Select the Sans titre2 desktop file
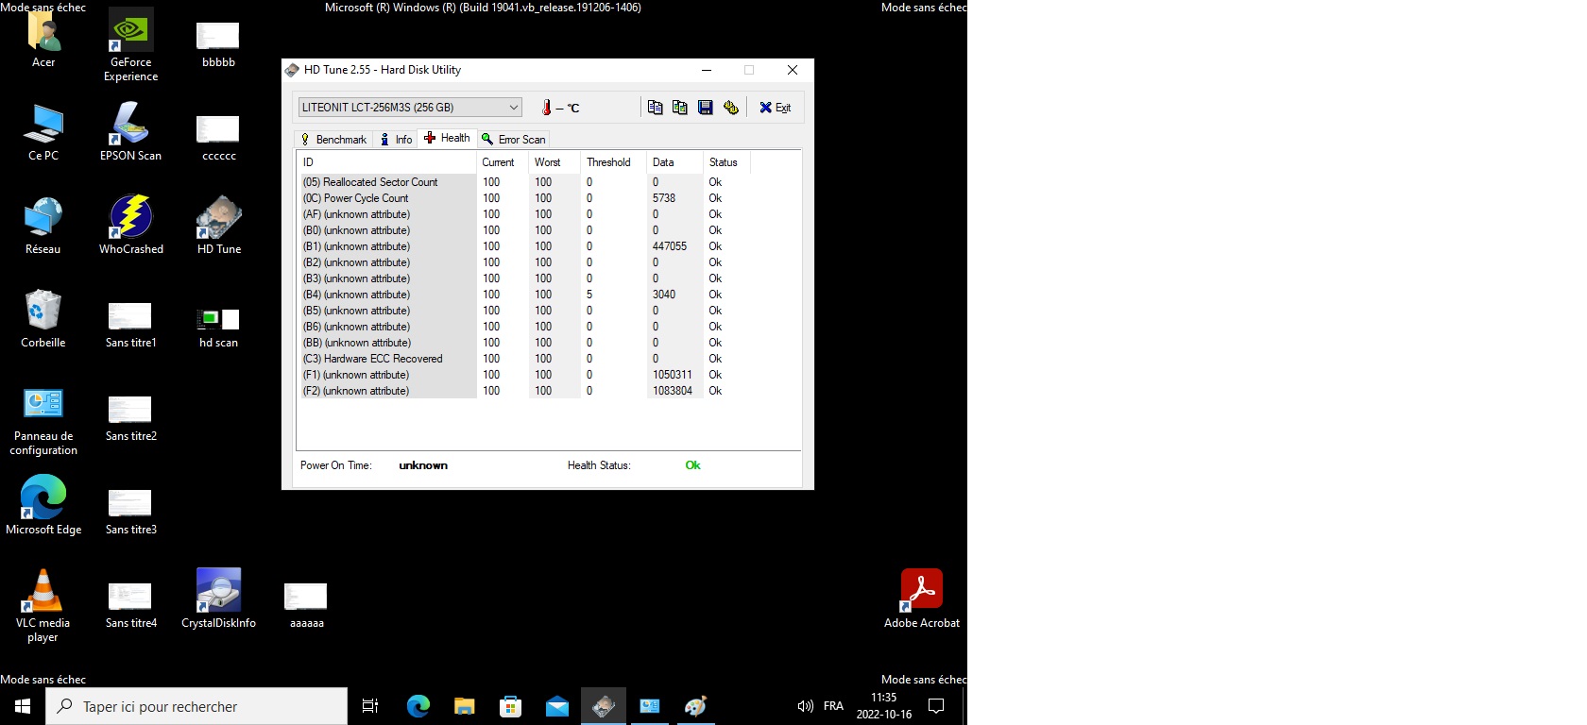Screen dimensions: 1587x725 point(130,418)
